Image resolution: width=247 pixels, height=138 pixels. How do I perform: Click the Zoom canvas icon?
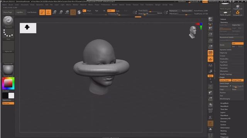(x=210, y=34)
